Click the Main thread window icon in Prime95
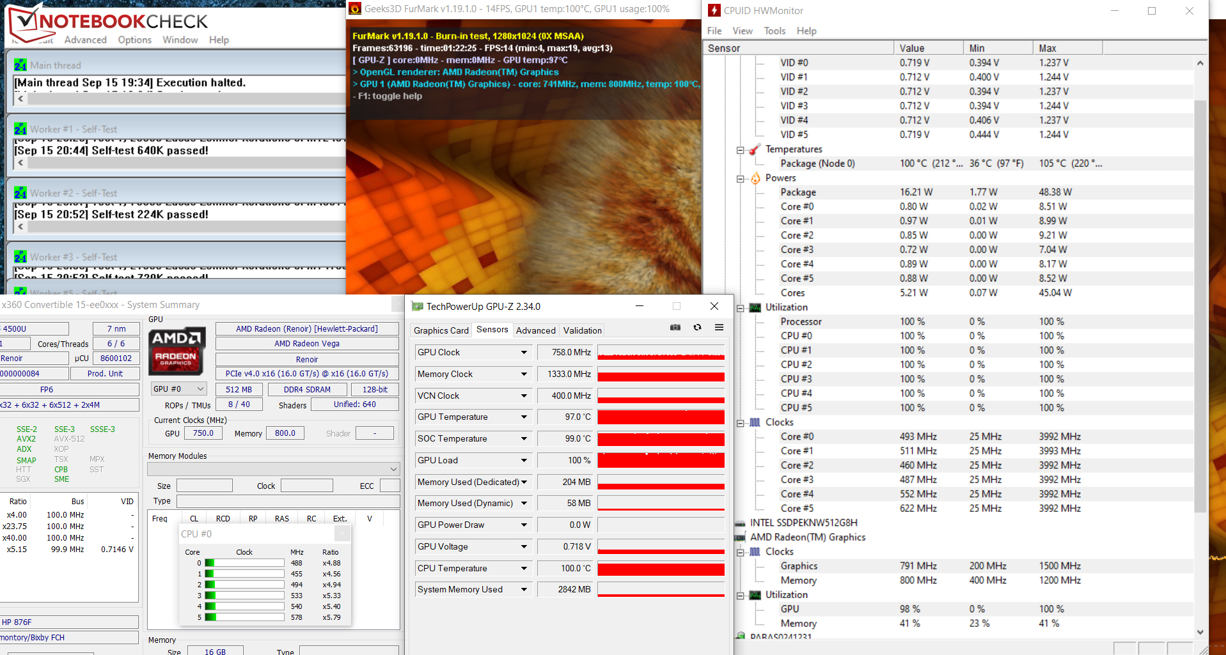The width and height of the screenshot is (1226, 655). [20, 65]
